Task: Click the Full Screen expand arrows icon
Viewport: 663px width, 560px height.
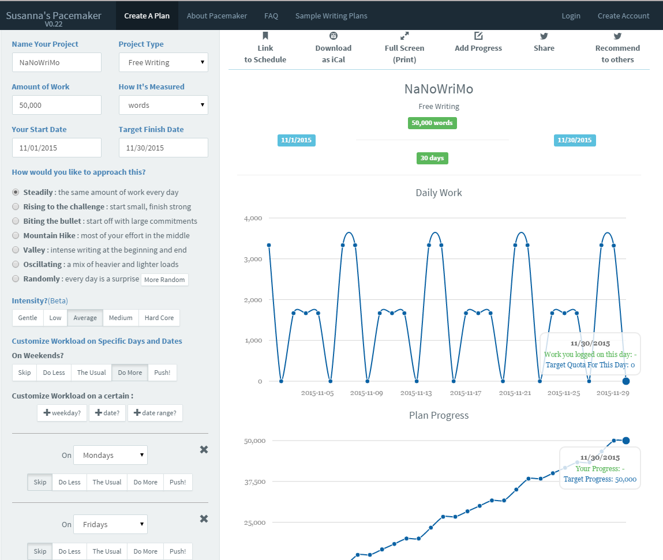Action: 404,36
